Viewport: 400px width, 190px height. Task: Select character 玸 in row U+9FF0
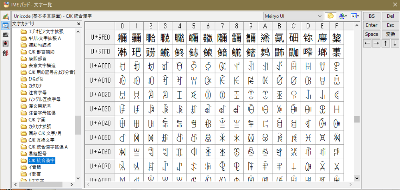point(137,52)
